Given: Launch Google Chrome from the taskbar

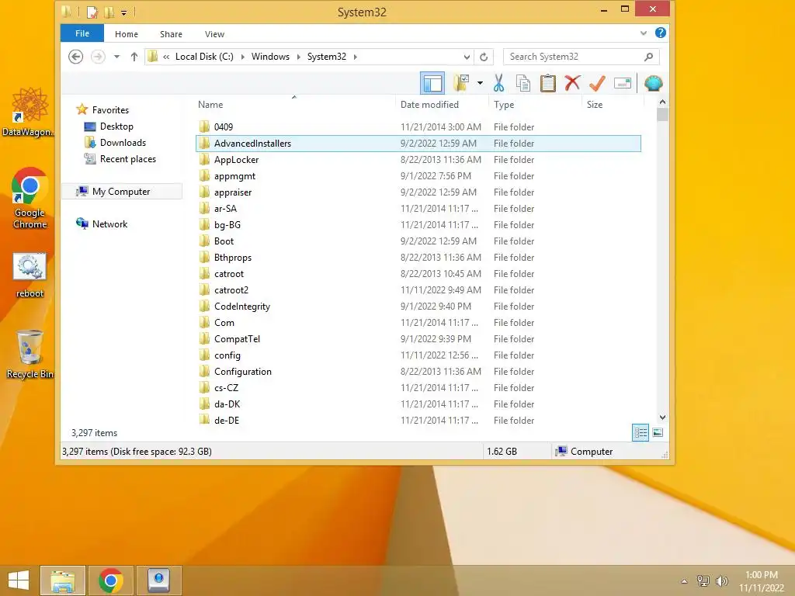Looking at the screenshot, I should click(110, 580).
